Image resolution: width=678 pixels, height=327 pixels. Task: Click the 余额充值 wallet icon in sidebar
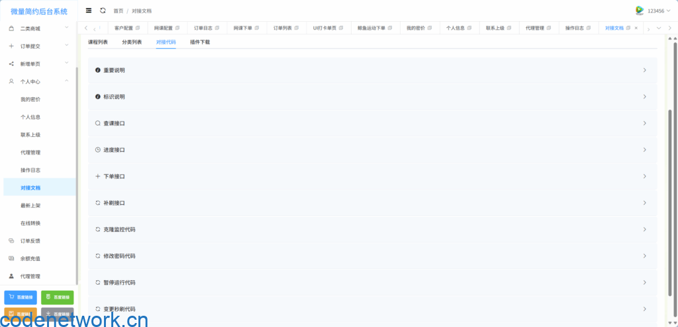coord(11,258)
